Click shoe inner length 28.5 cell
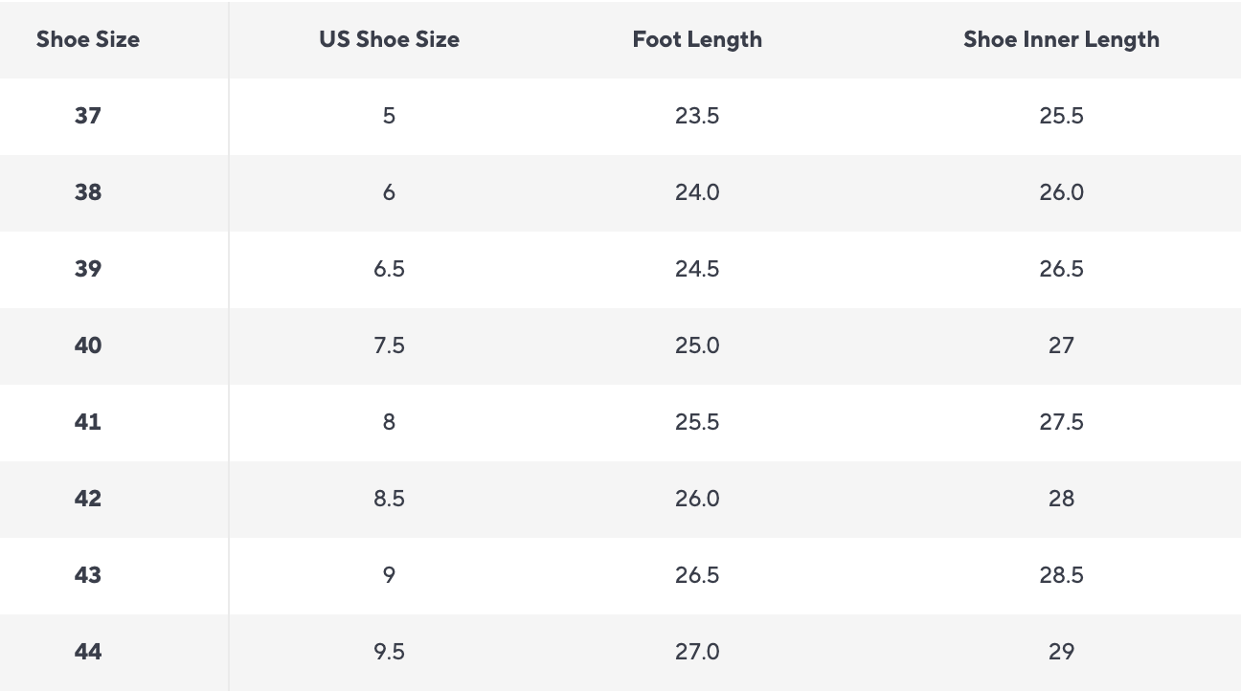 coord(1061,575)
